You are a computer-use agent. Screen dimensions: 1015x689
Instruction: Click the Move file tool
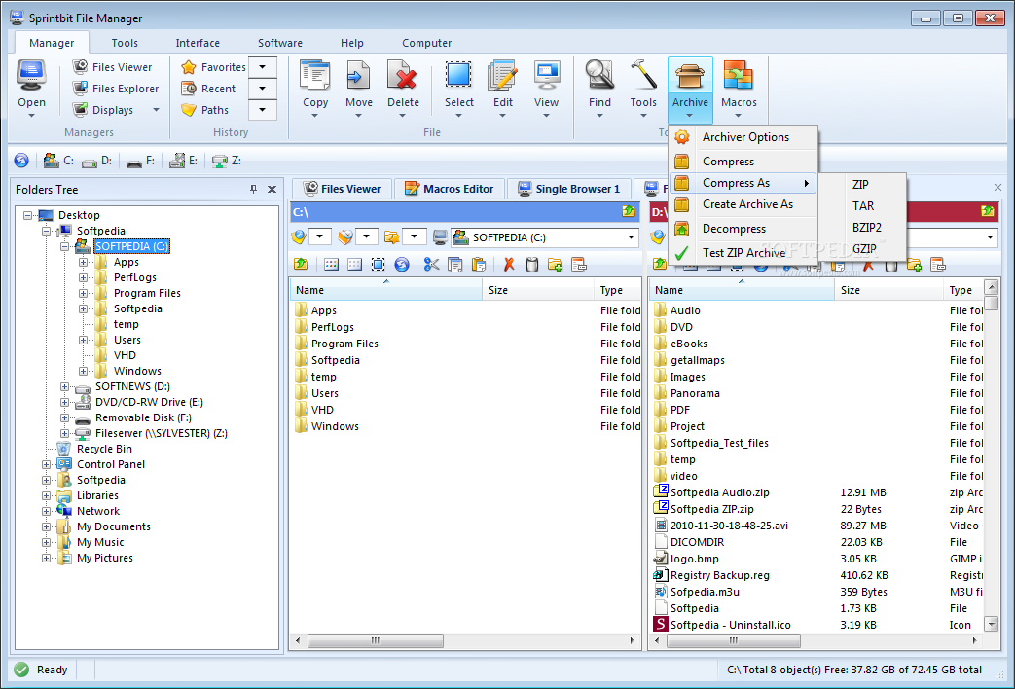(359, 90)
